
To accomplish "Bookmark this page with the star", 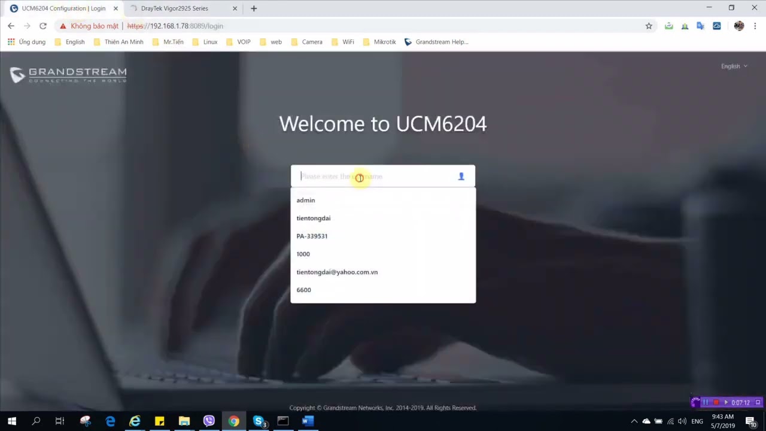I will click(649, 26).
